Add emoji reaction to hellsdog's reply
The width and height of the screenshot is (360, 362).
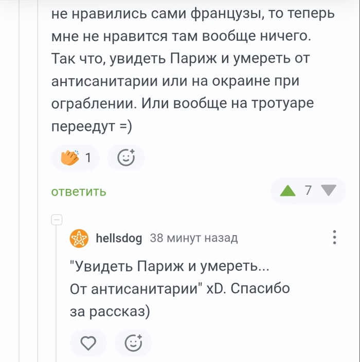click(133, 344)
